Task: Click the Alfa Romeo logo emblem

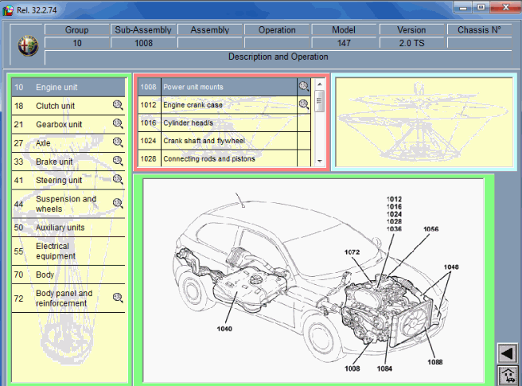Action: (28, 45)
